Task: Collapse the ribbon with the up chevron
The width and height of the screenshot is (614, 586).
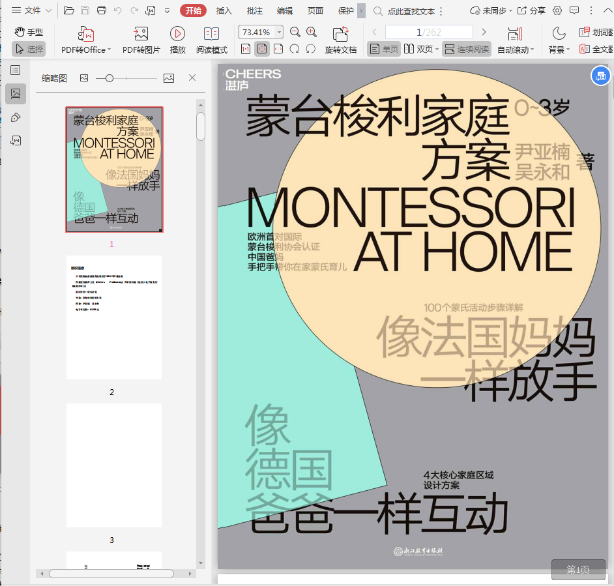Action: [607, 10]
